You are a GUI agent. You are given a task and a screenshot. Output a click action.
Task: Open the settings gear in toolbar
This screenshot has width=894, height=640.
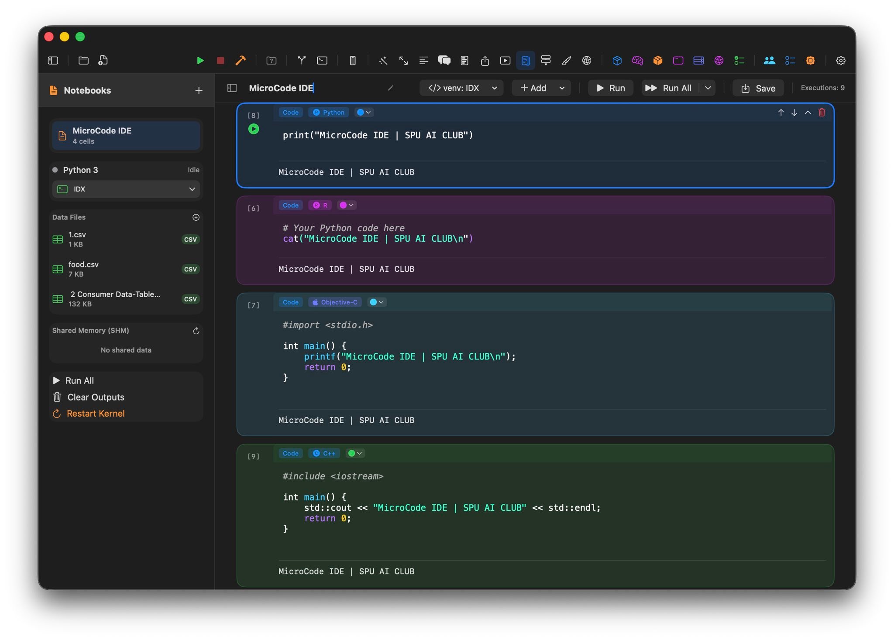click(841, 60)
